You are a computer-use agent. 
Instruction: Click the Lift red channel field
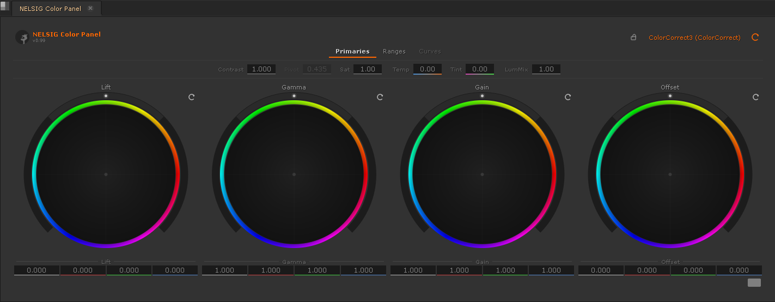(x=83, y=270)
